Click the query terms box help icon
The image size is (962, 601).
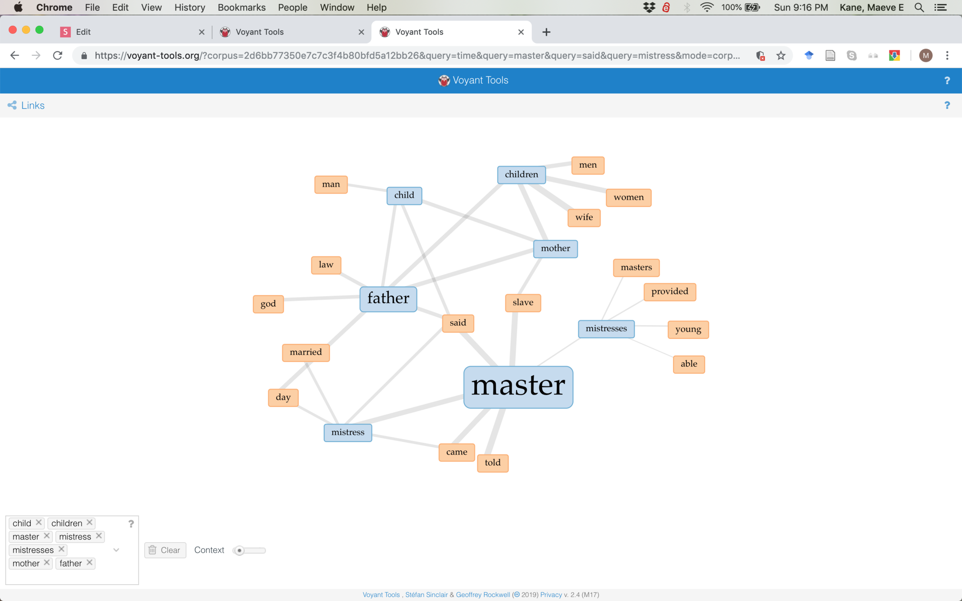131,524
